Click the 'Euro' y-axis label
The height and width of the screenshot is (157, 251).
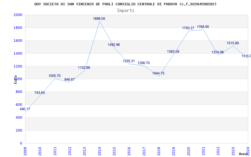15,79
